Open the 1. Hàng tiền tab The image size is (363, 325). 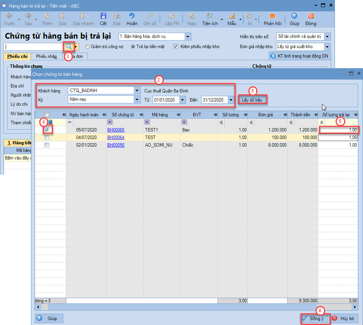pyautogui.click(x=18, y=143)
